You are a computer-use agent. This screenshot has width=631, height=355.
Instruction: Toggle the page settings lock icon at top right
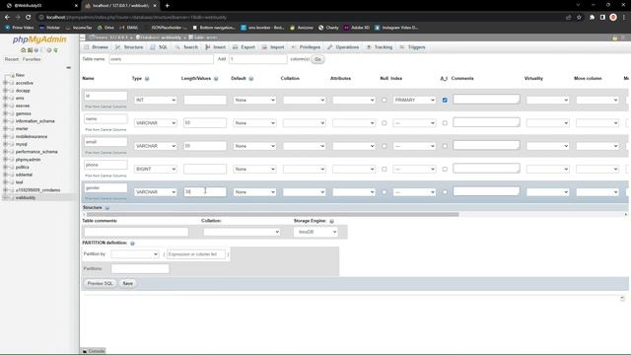click(615, 37)
